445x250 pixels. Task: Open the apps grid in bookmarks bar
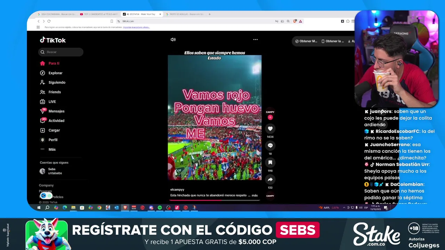tap(38, 27)
